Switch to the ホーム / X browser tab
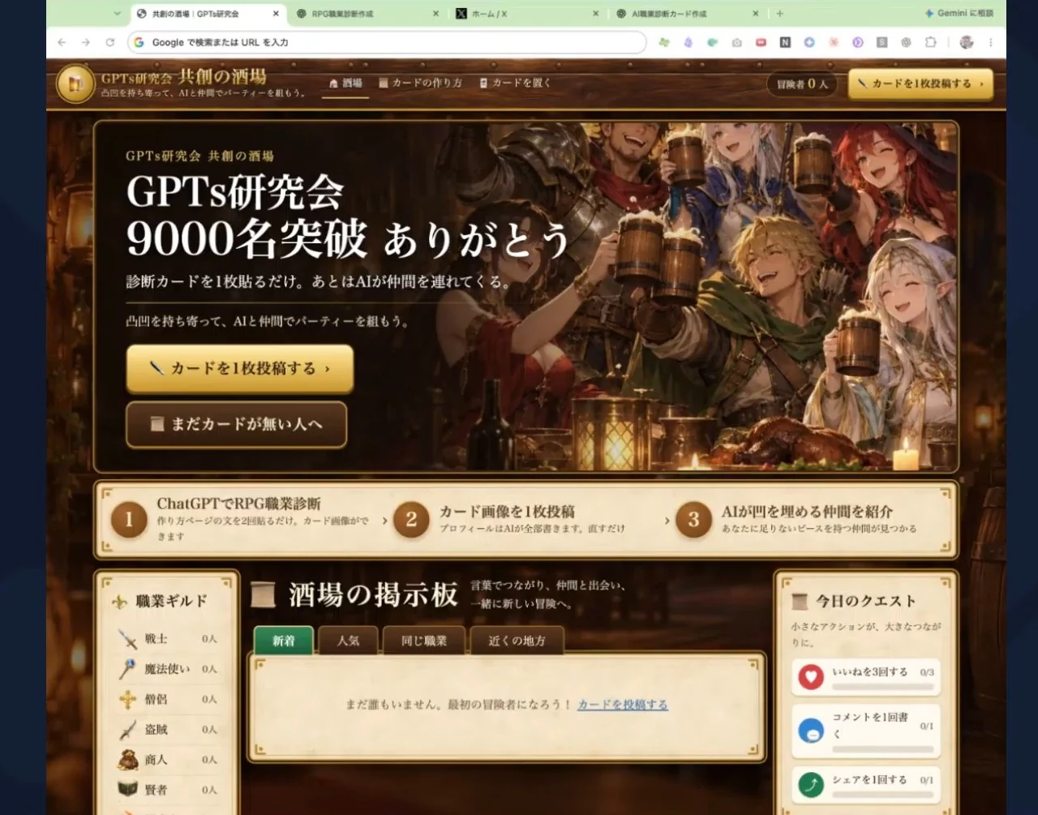Image resolution: width=1038 pixels, height=815 pixels. [x=527, y=14]
